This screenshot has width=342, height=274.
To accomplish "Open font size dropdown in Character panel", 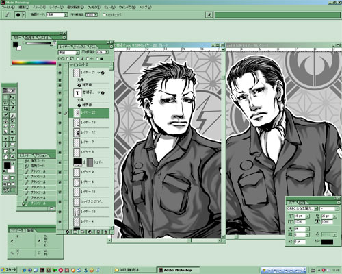I will click(x=307, y=216).
